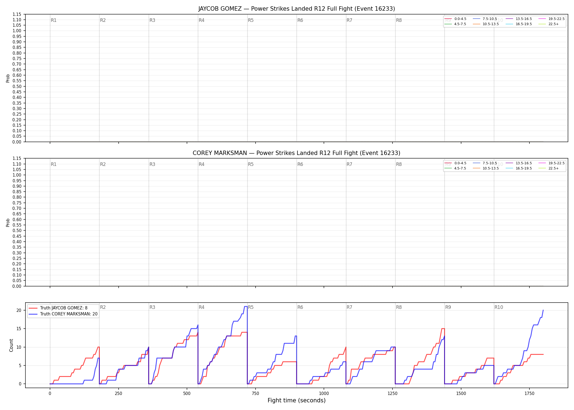This screenshot has width=574, height=410.
Task: Click the '0' x-axis tick label
Action: 50,394
